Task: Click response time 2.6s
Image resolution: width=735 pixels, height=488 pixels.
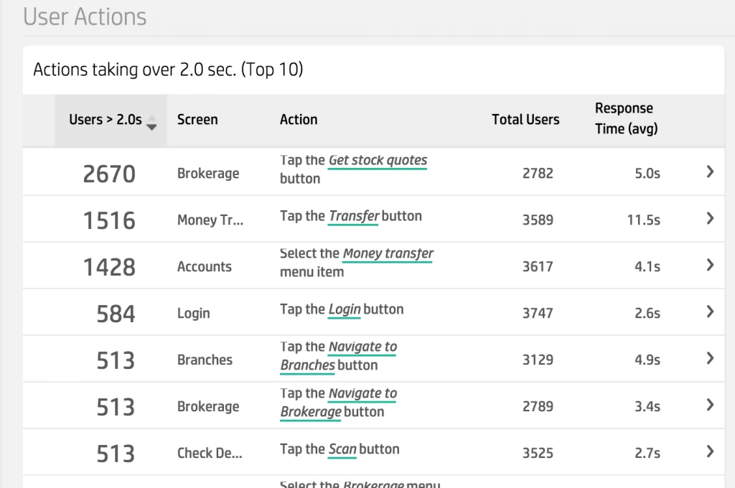Action: tap(647, 313)
